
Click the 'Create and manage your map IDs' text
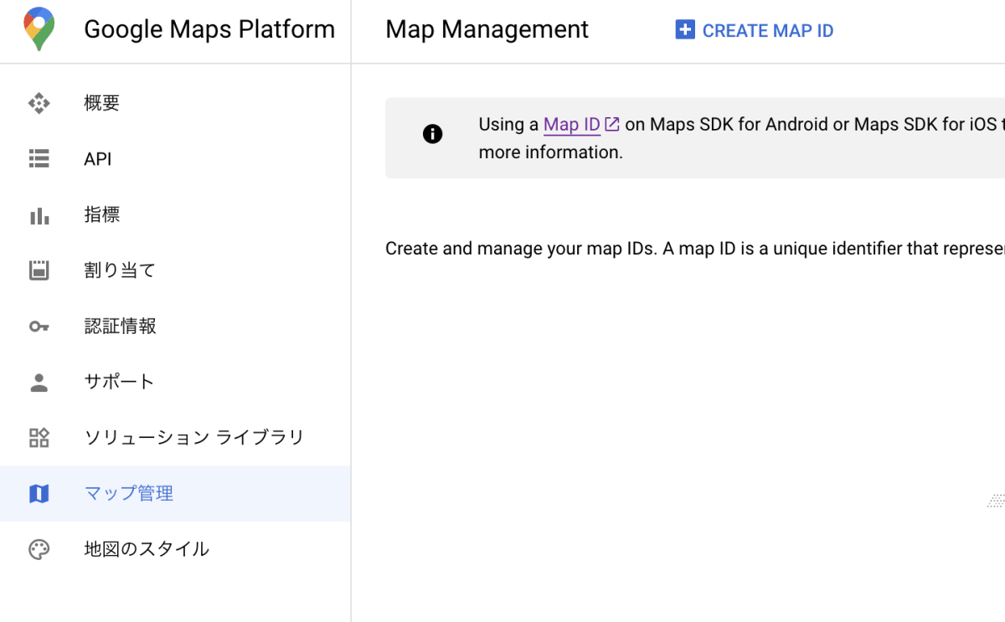[521, 249]
